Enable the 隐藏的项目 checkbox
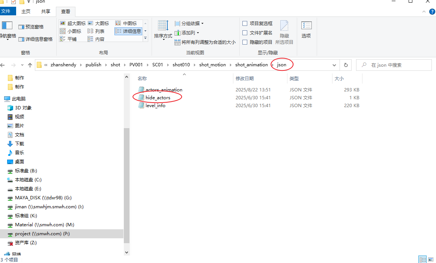Screen dimensions: 436x263 pos(245,42)
